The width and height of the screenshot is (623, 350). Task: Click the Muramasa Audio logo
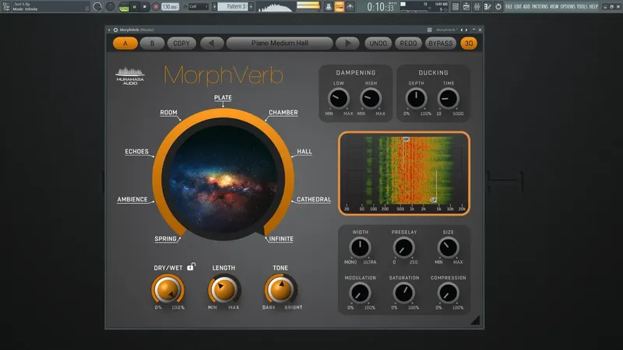click(130, 75)
